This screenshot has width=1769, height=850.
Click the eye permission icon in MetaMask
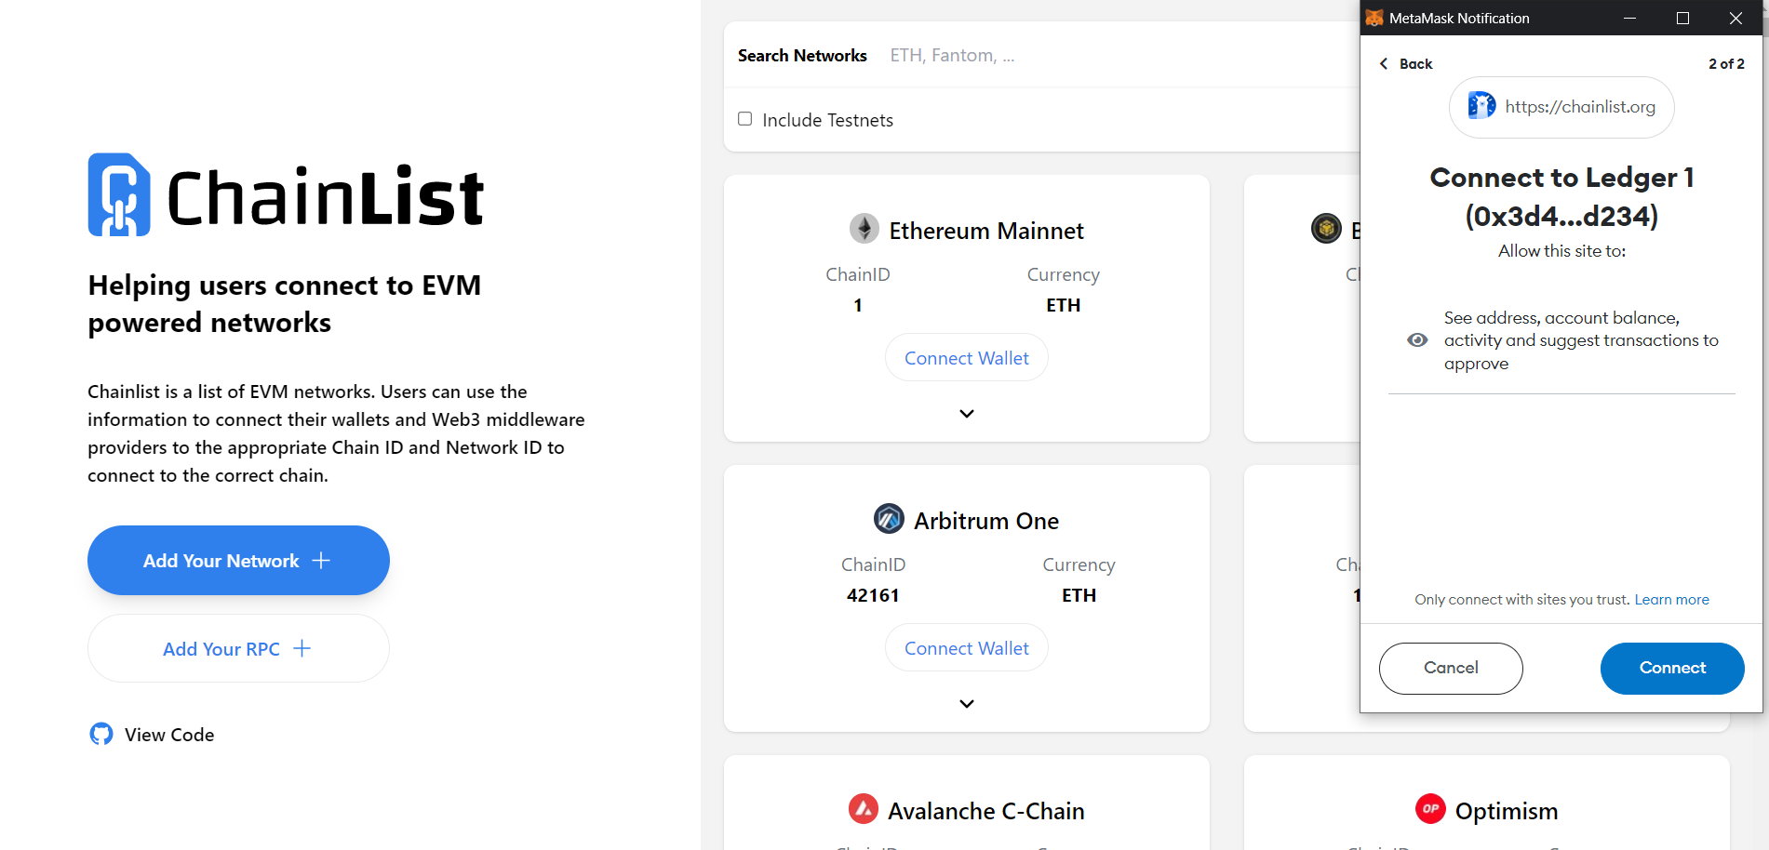[x=1417, y=340]
